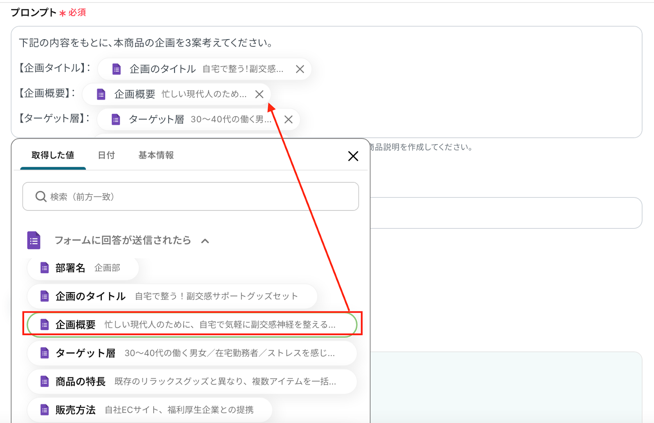The width and height of the screenshot is (654, 423).
Task: Add the 商品の特長 value to prompt
Action: pyautogui.click(x=191, y=382)
